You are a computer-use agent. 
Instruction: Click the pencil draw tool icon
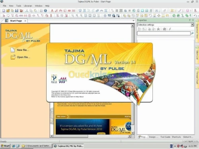pos(179,11)
